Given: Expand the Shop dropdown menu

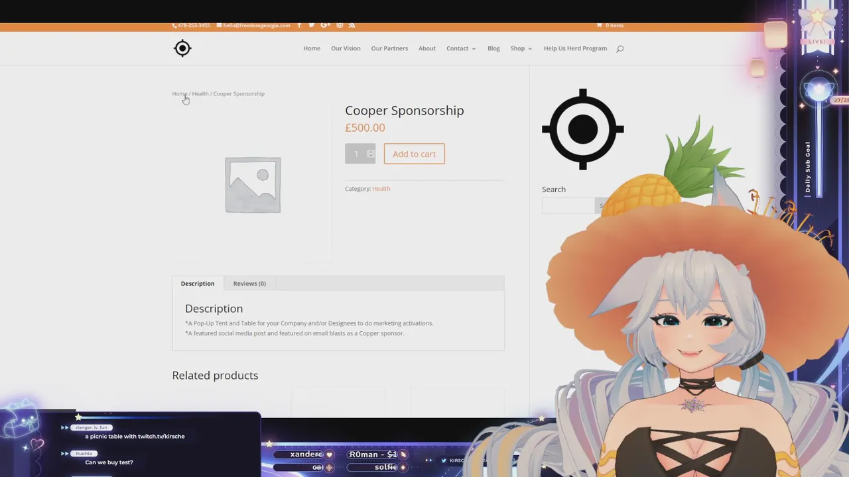Looking at the screenshot, I should point(521,48).
